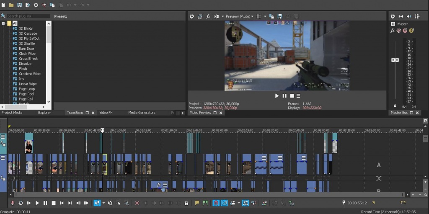Open Video Output FX in preview toolbar
The height and width of the screenshot is (214, 429).
point(208,16)
